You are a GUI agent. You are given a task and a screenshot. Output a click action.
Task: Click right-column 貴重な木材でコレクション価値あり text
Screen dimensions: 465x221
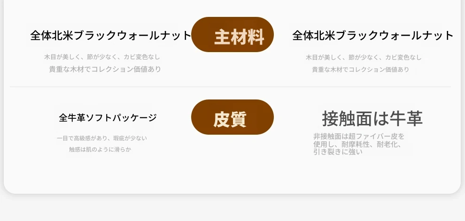pyautogui.click(x=361, y=69)
